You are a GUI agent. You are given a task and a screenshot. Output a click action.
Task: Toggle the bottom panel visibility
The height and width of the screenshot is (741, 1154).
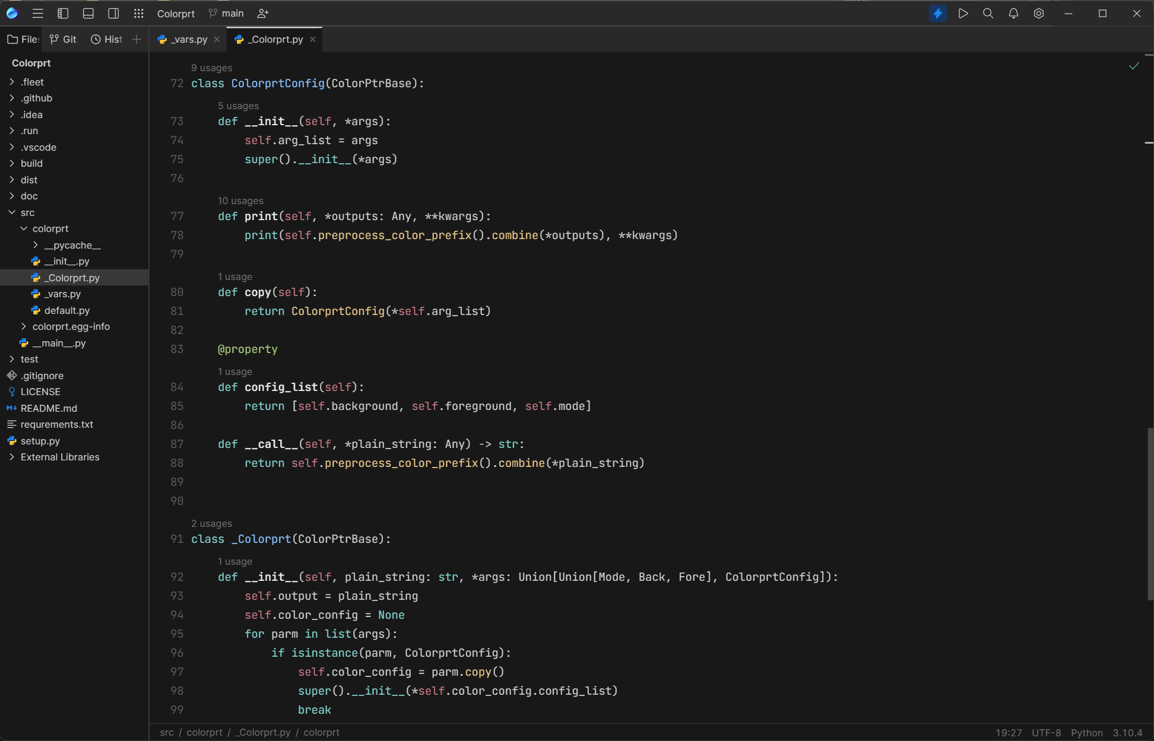(88, 13)
